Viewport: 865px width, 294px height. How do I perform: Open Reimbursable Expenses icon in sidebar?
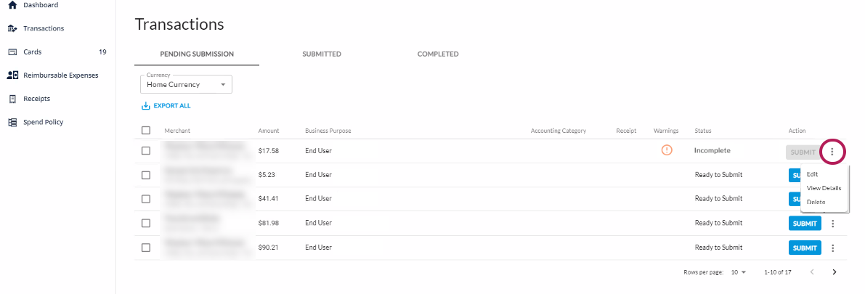12,75
